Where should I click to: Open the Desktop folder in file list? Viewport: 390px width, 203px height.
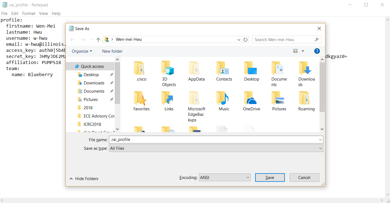tap(252, 71)
